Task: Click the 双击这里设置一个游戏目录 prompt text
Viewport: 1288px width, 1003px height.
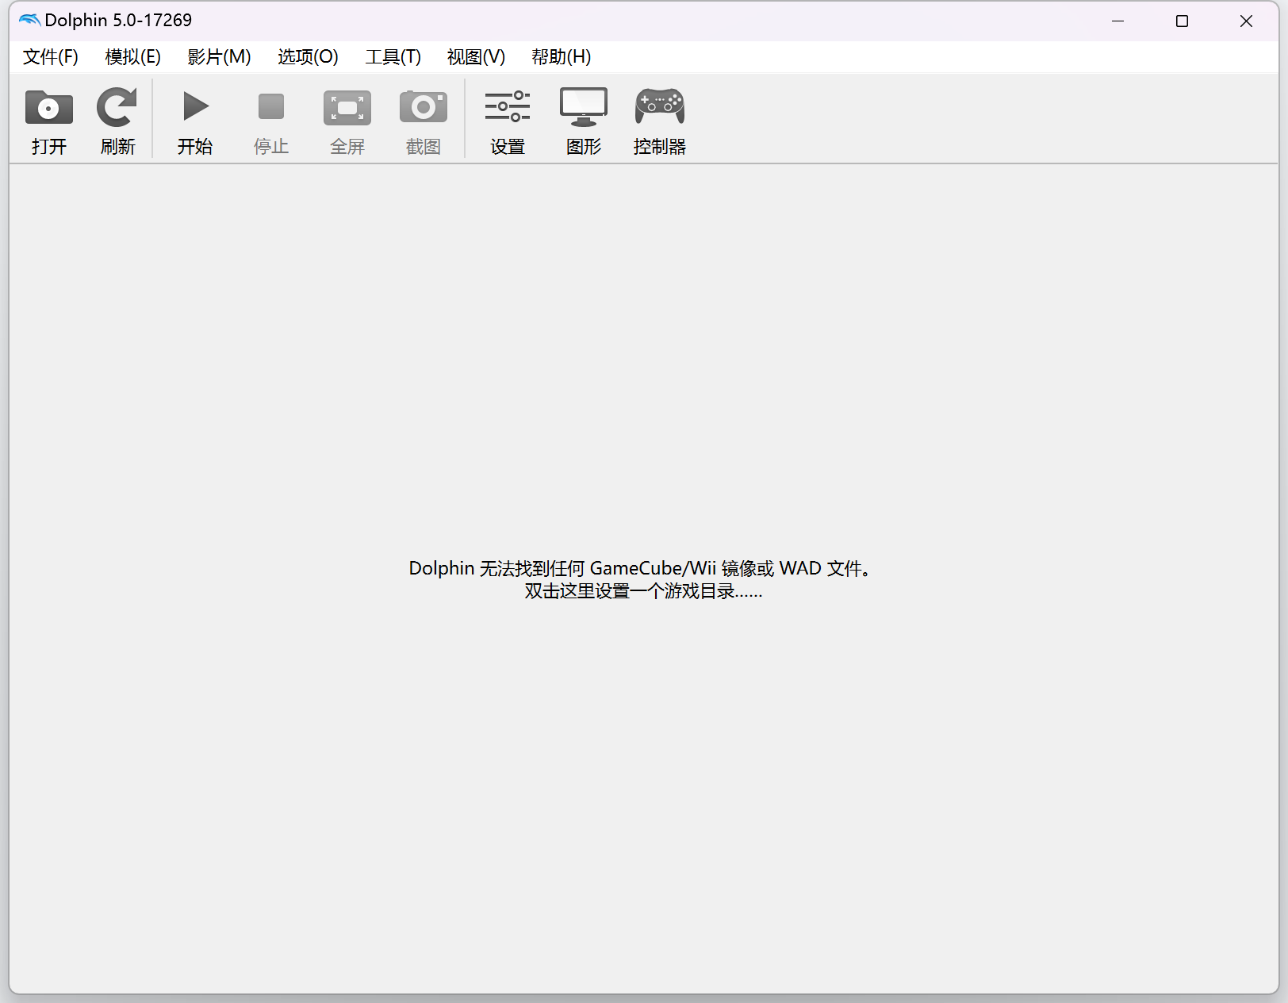Action: click(x=643, y=591)
